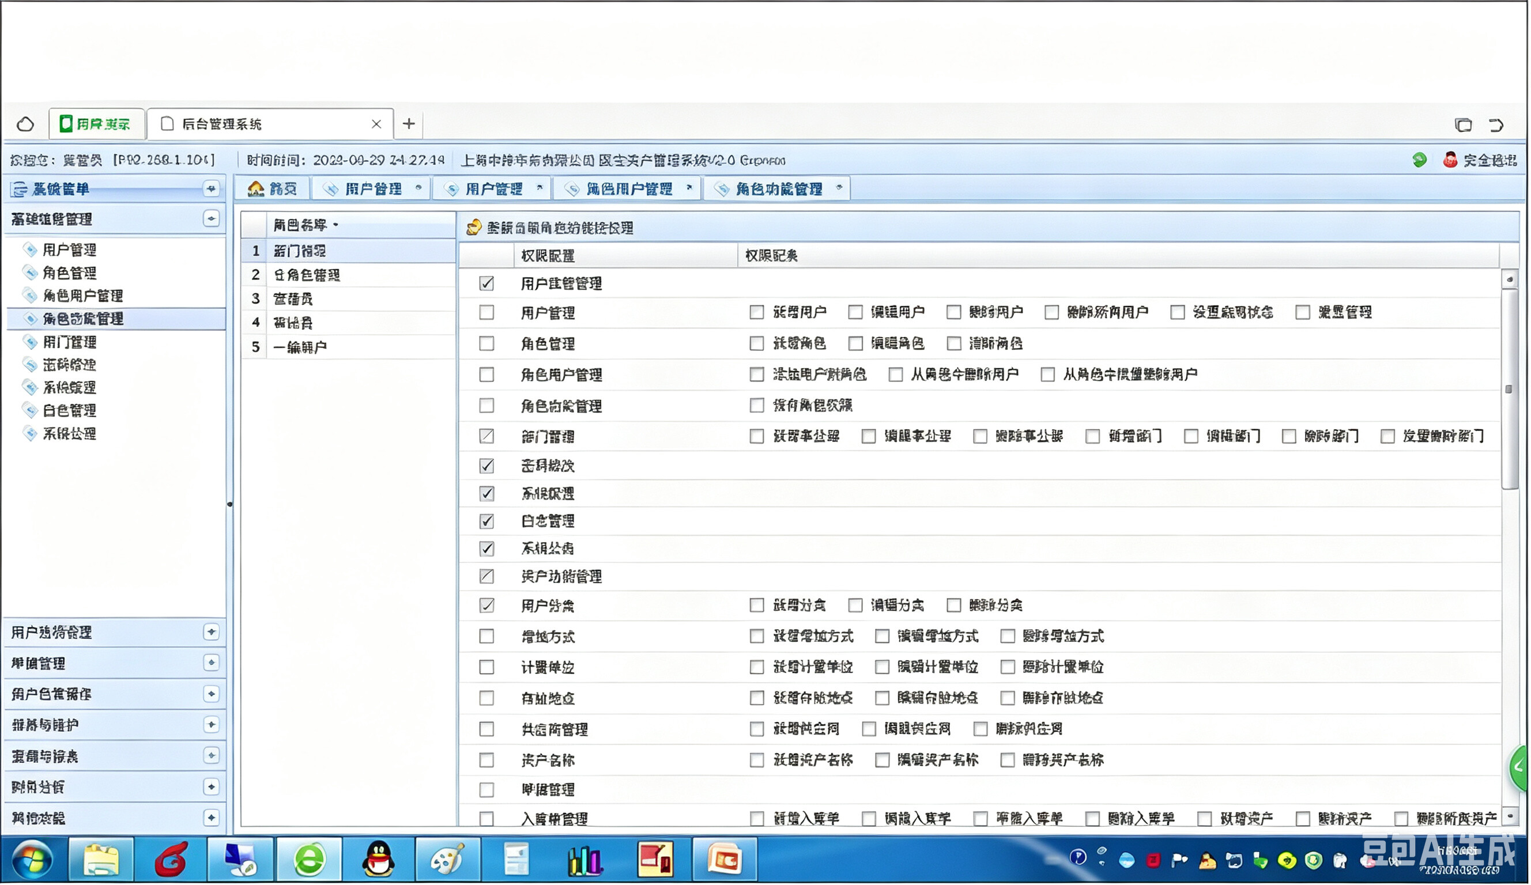Screen dimensions: 1531x885
Task: Expand the 维修与维护 section plus button
Action: point(211,725)
